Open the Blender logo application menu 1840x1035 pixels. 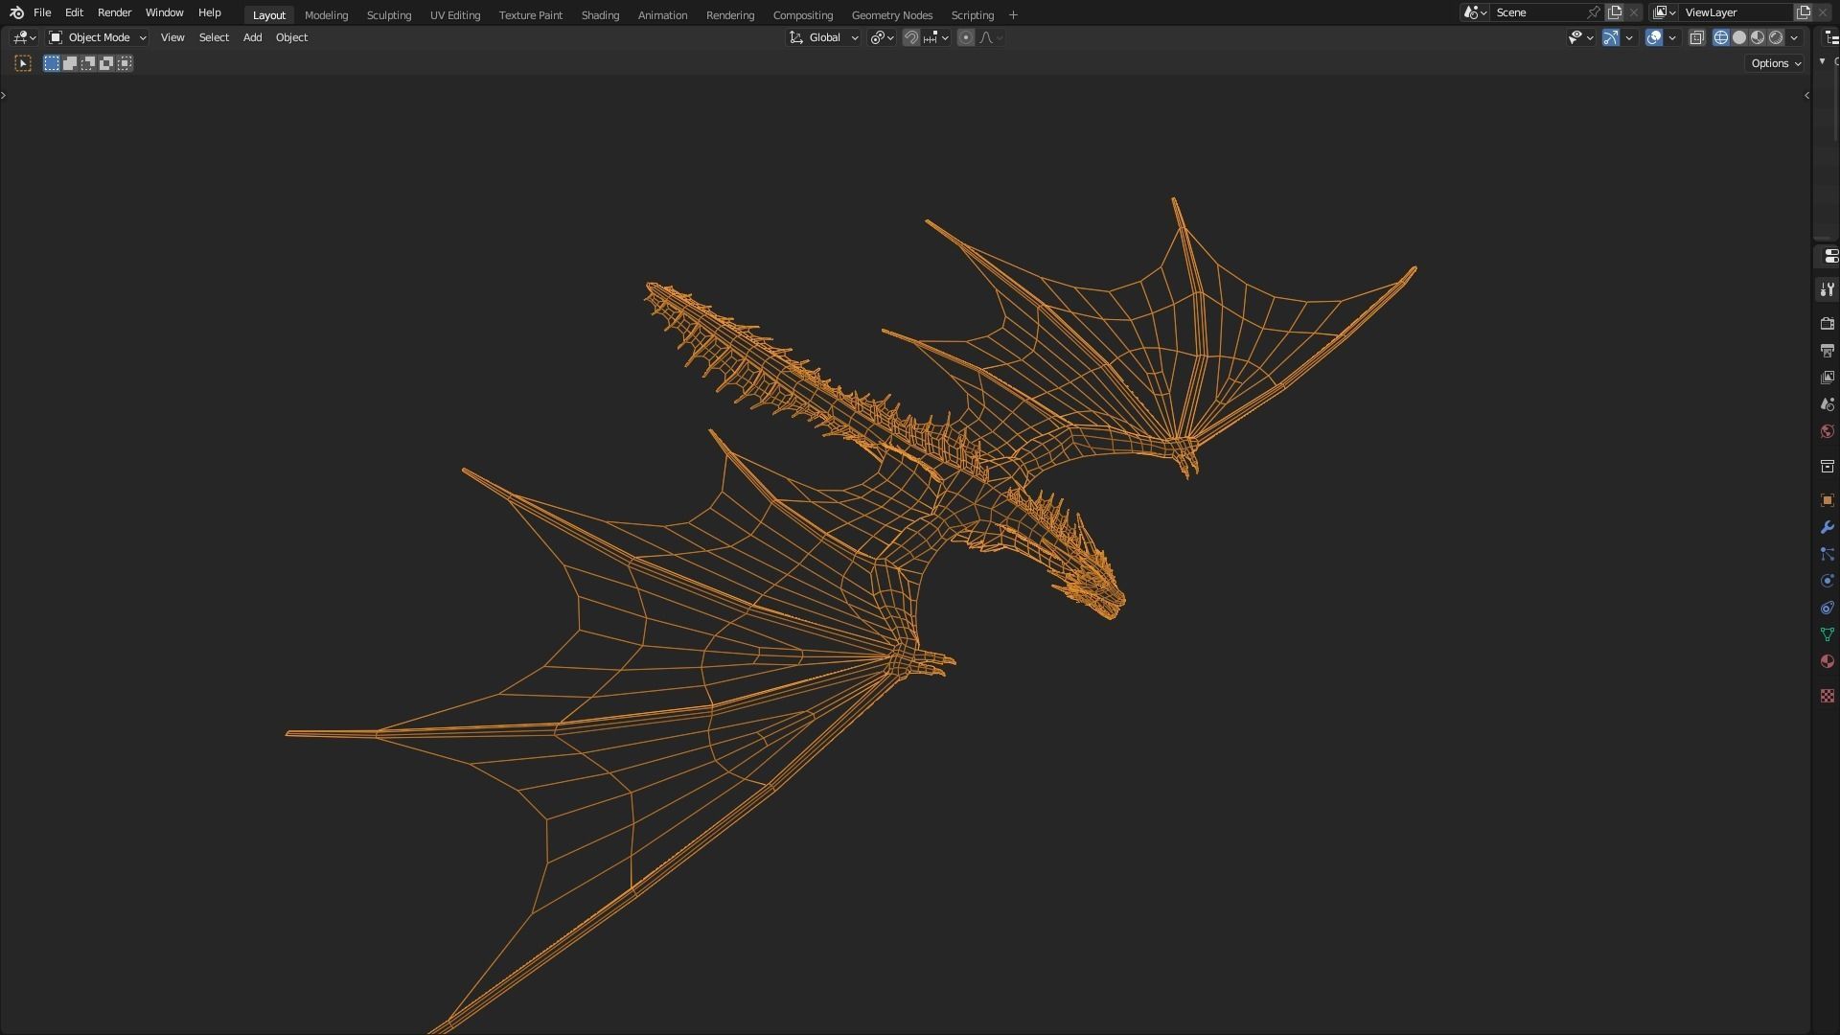pos(16,12)
